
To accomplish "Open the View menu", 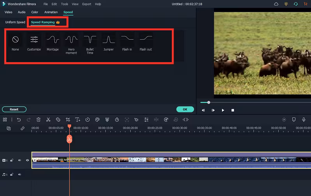I will pos(75,4).
